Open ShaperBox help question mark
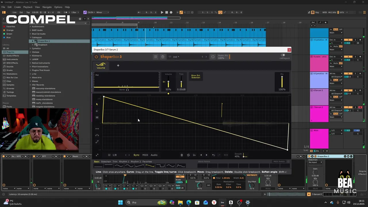Image resolution: width=368 pixels, height=207 pixels. (163, 57)
